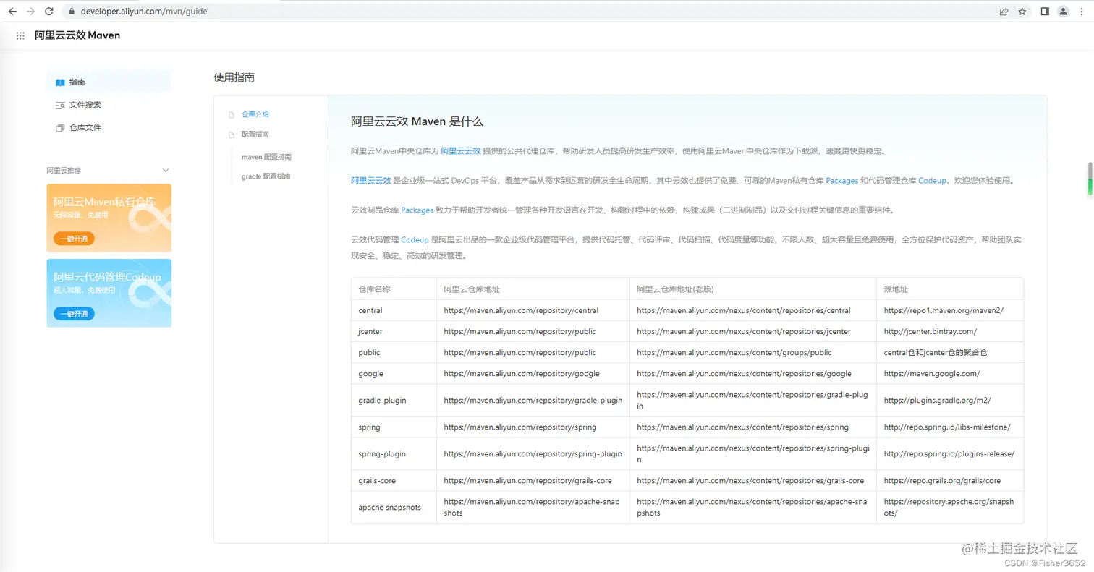
Task: Open Packages link after 云效制品仓库
Action: coord(417,210)
